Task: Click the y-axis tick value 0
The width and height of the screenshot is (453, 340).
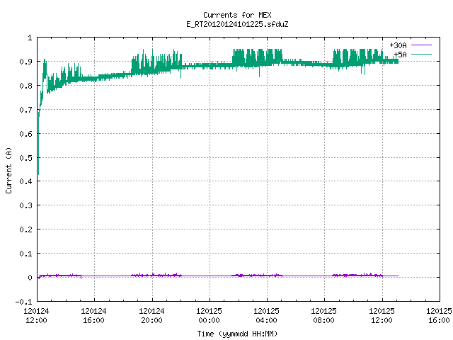Action: point(30,278)
